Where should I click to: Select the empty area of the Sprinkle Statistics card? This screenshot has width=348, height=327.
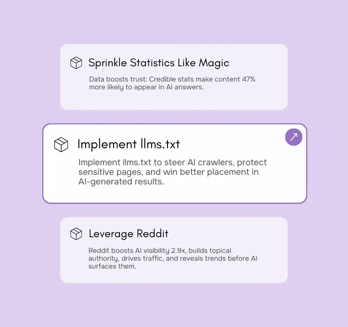[174, 100]
